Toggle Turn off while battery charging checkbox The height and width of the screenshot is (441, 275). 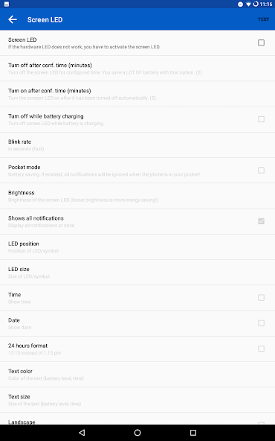262,119
